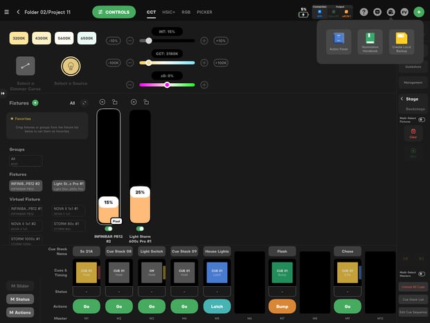Select a Source bulb icon
The width and height of the screenshot is (430, 323).
point(71,66)
